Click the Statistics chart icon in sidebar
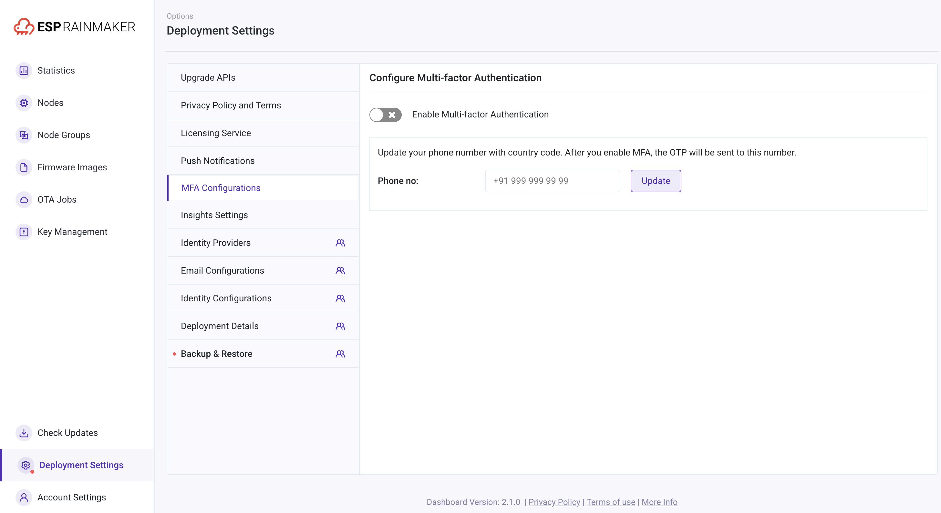The width and height of the screenshot is (941, 513). (24, 70)
